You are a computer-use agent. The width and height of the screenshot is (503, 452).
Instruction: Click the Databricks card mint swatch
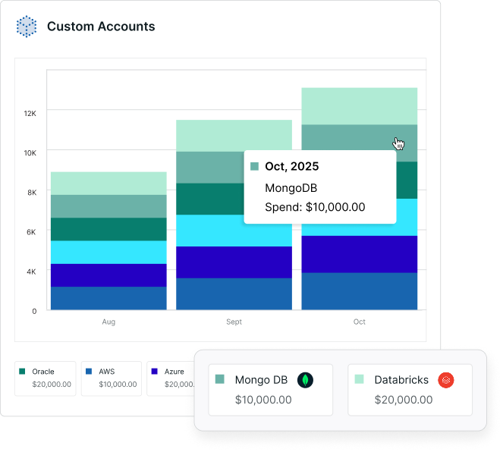[360, 379]
